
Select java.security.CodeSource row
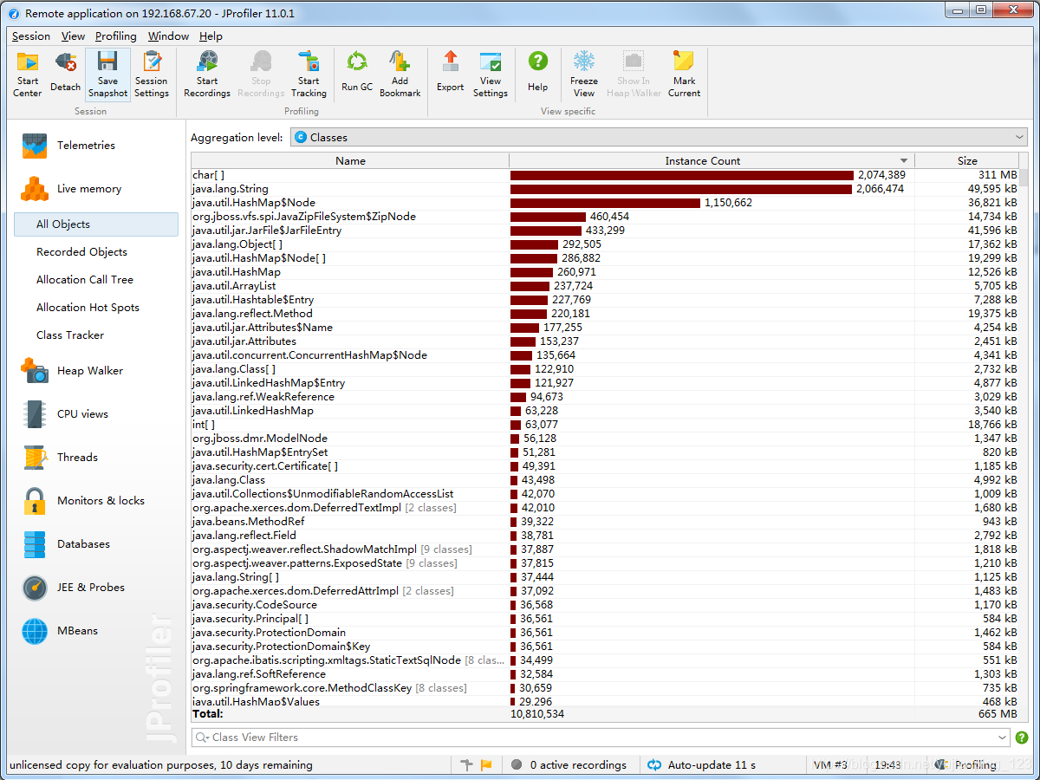click(605, 605)
